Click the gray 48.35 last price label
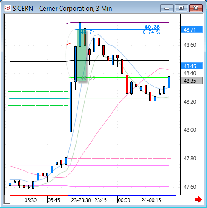The image size is (207, 208). click(192, 81)
